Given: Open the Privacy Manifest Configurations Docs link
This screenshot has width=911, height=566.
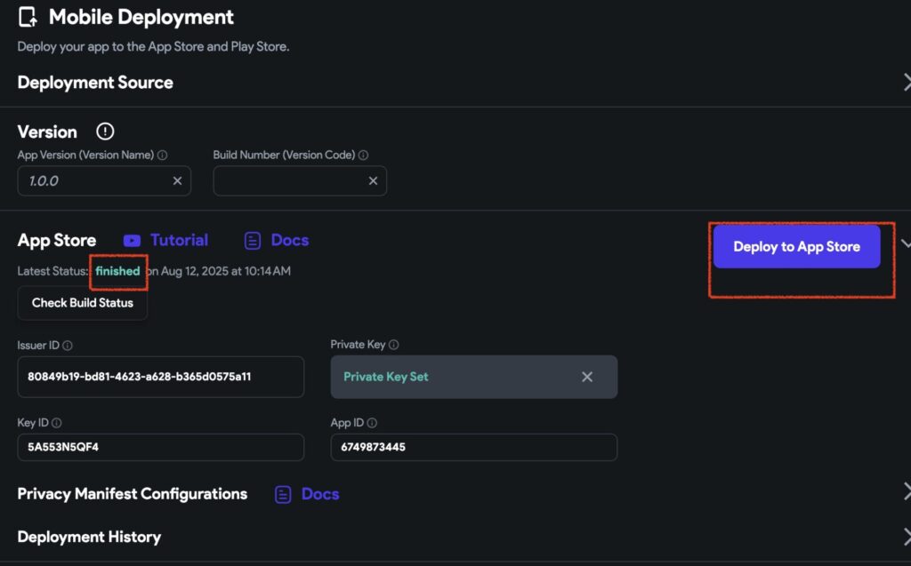Looking at the screenshot, I should click(320, 494).
